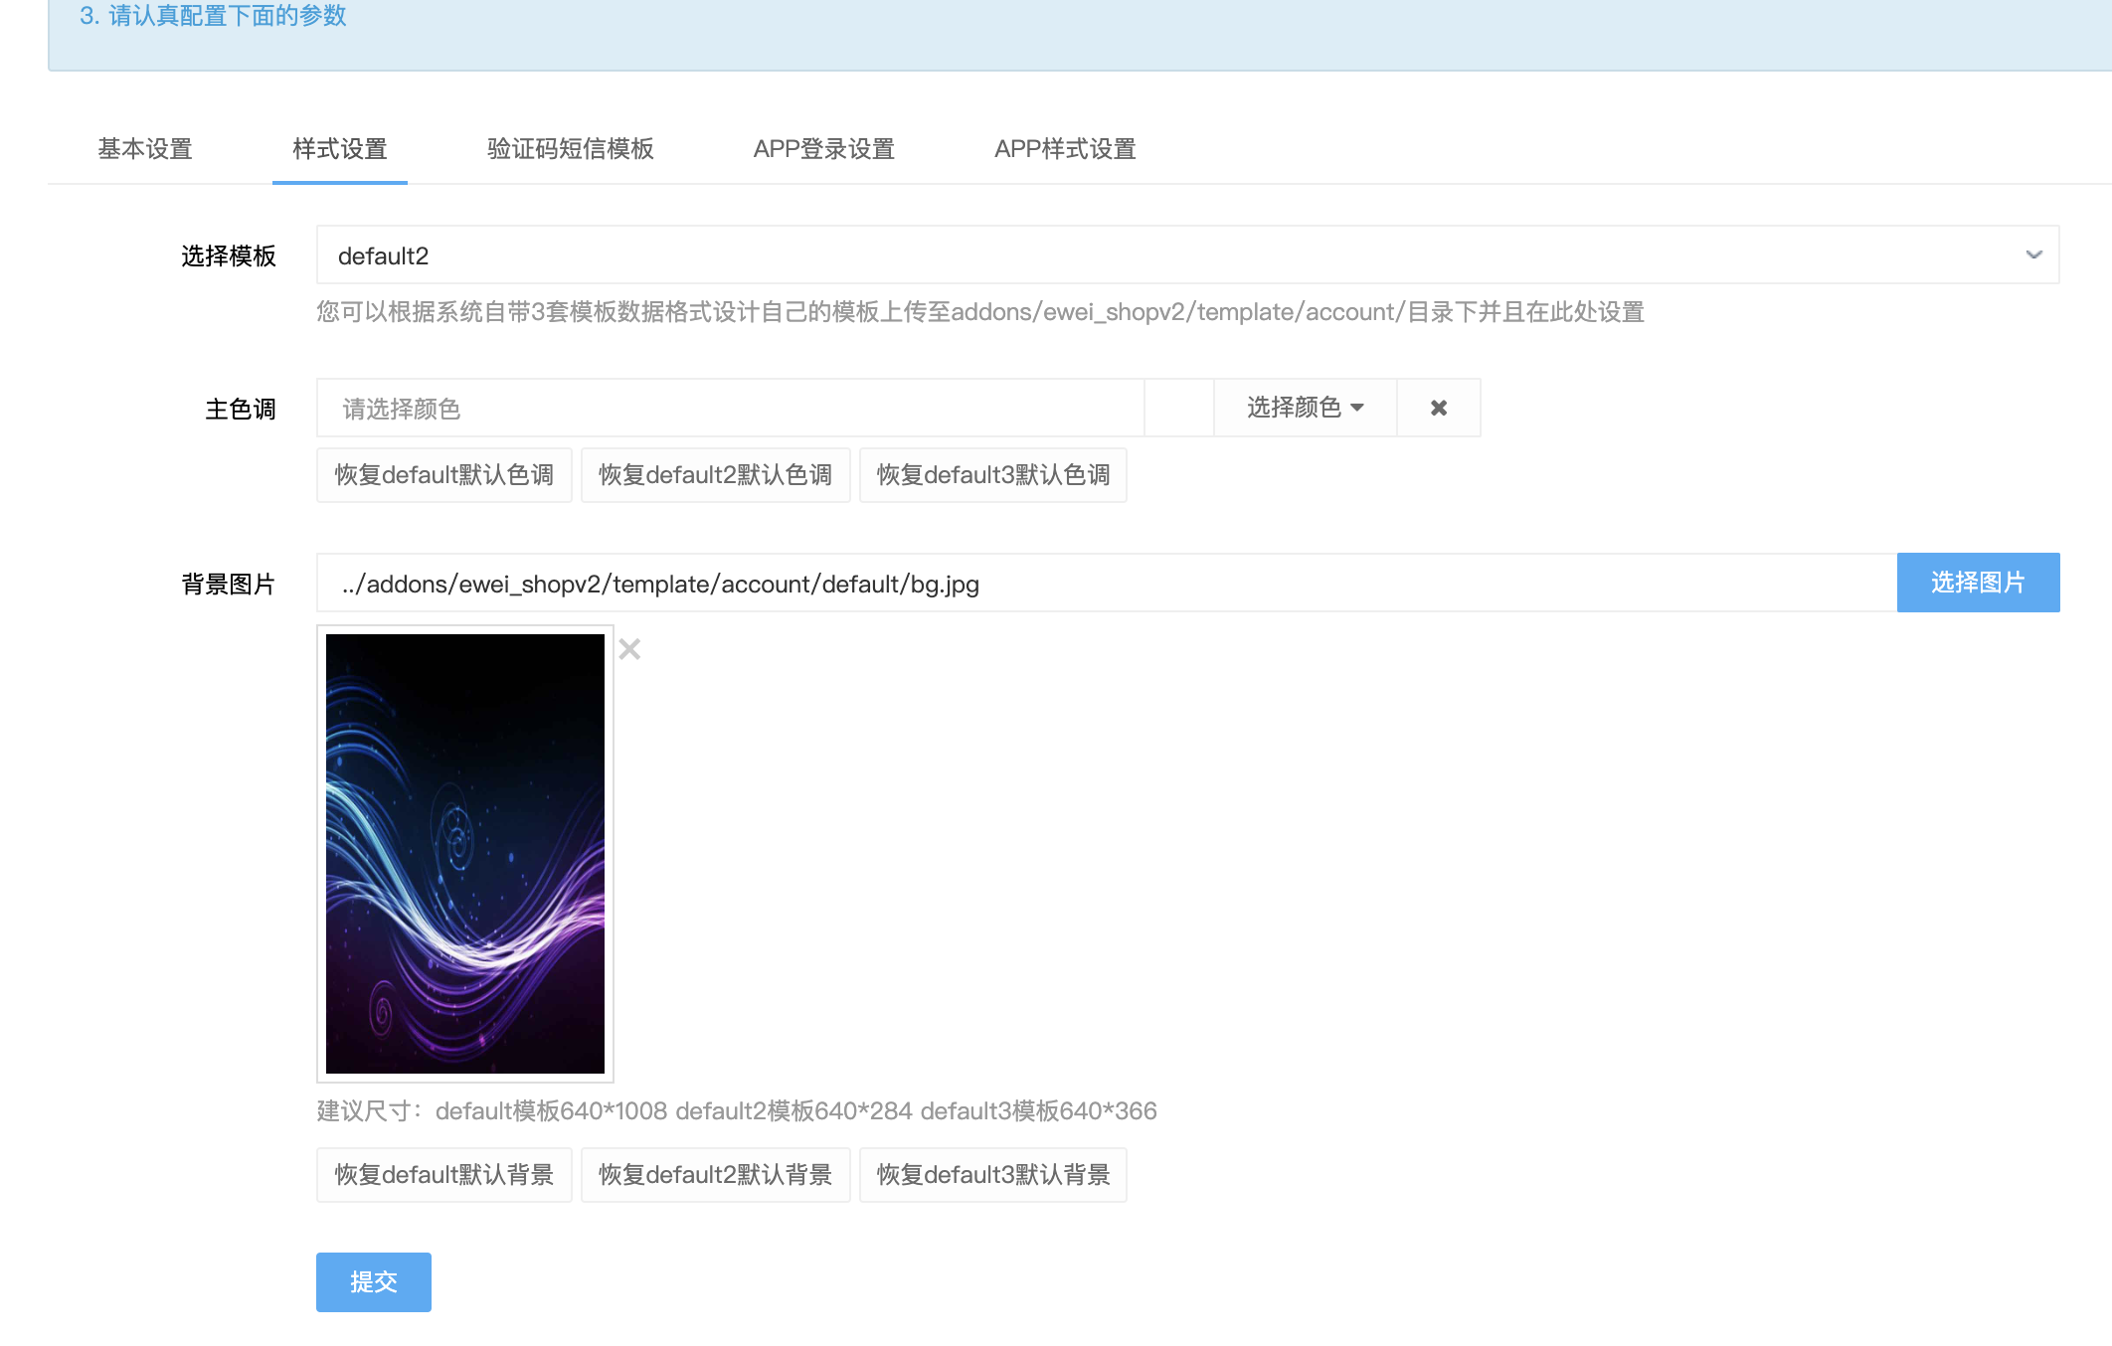Click the template upload path hint text
Image resolution: width=2112 pixels, height=1346 pixels.
pyautogui.click(x=980, y=312)
